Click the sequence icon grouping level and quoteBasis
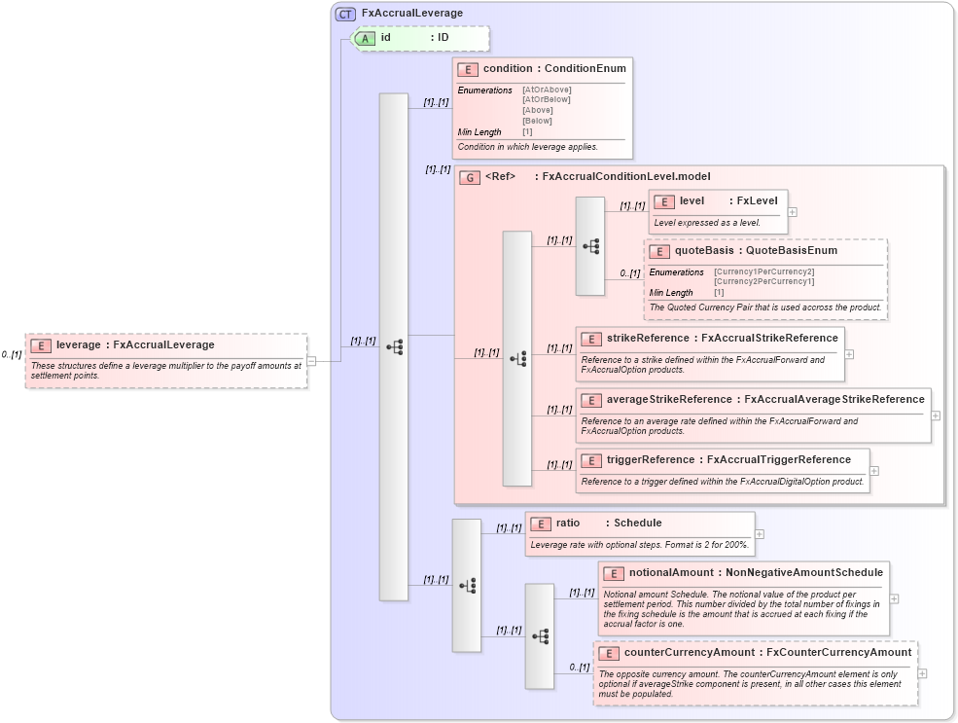Image resolution: width=958 pixels, height=723 pixels. (590, 246)
